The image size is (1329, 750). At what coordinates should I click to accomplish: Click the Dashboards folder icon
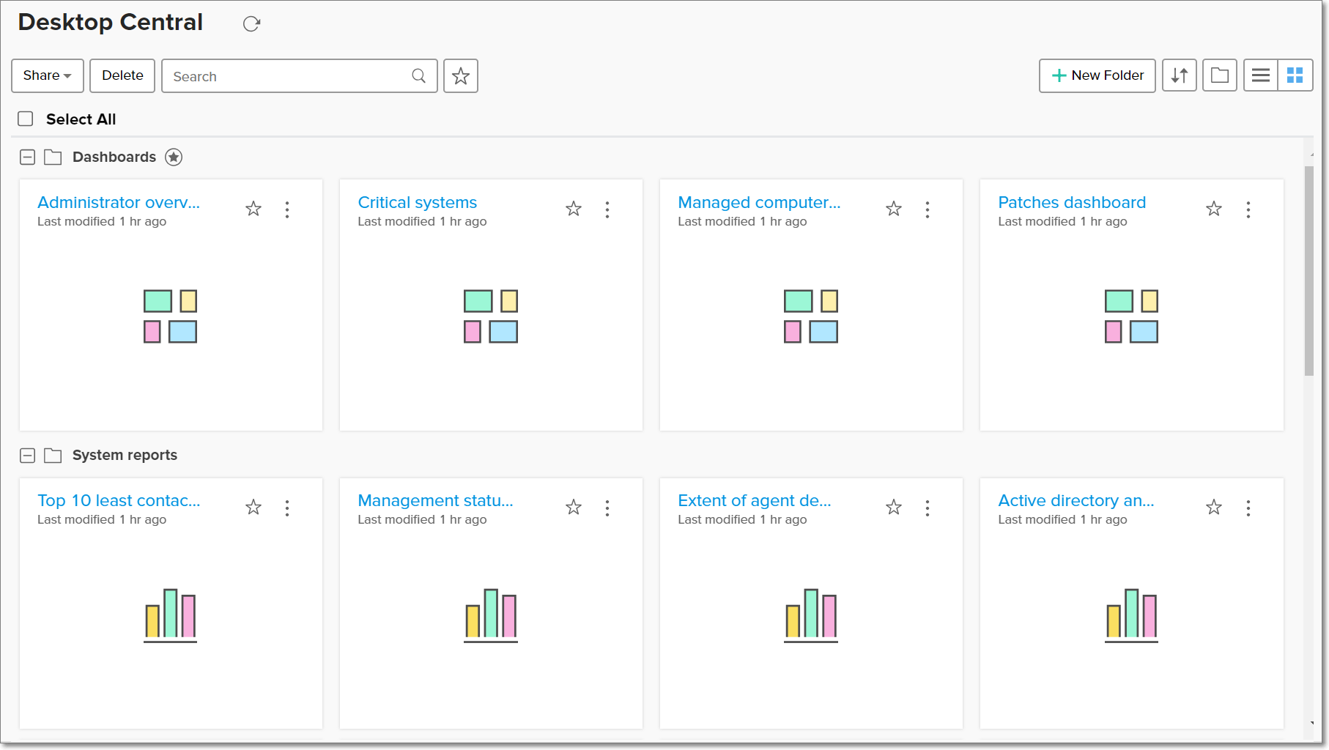click(53, 157)
